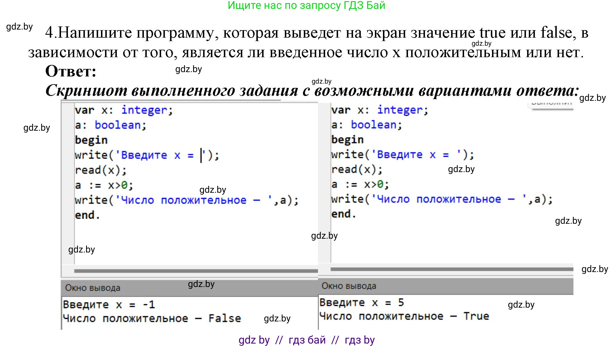
Task: Click the write 'Число положительное' line in right editor
Action: (441, 199)
